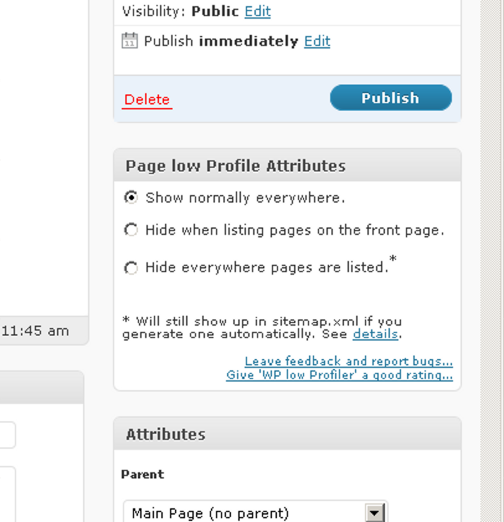Viewport: 504px width, 522px height.
Task: Open Leave feedback and report bugs link
Action: 349,361
